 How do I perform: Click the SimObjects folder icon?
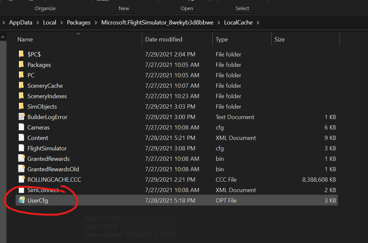pos(21,106)
